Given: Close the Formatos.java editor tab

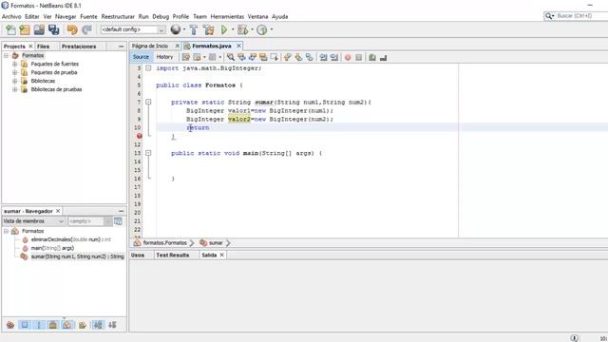Looking at the screenshot, I should tap(238, 46).
